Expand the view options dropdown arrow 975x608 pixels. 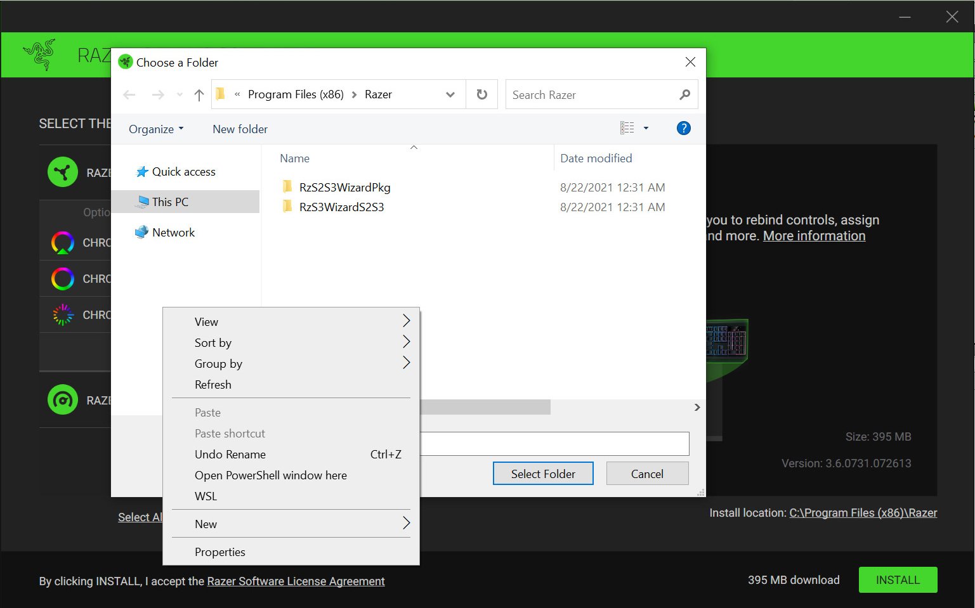coord(646,128)
